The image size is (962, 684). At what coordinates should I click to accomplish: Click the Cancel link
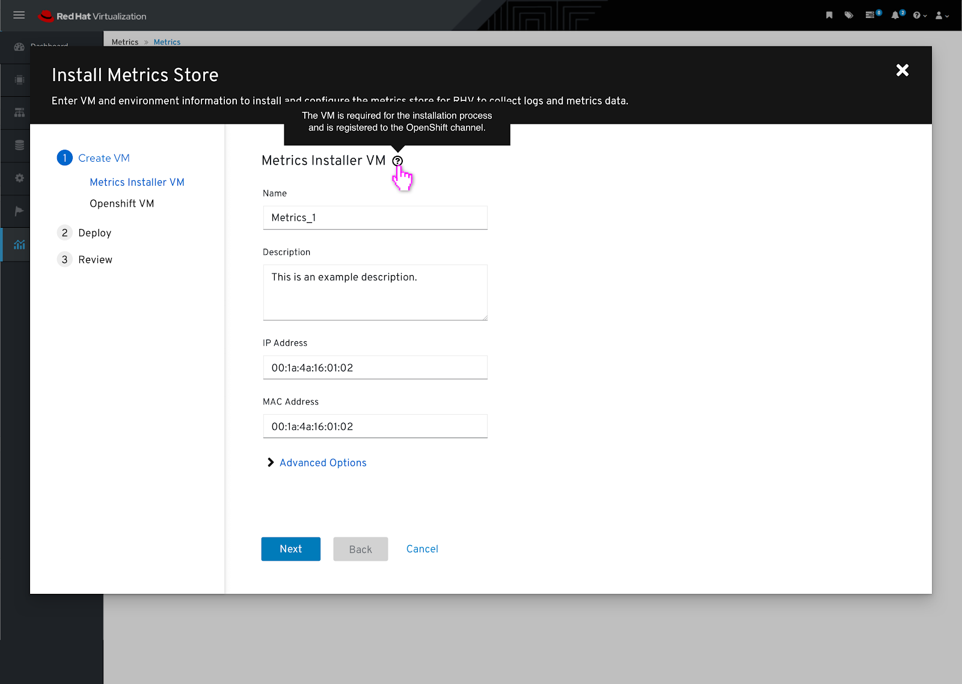422,549
